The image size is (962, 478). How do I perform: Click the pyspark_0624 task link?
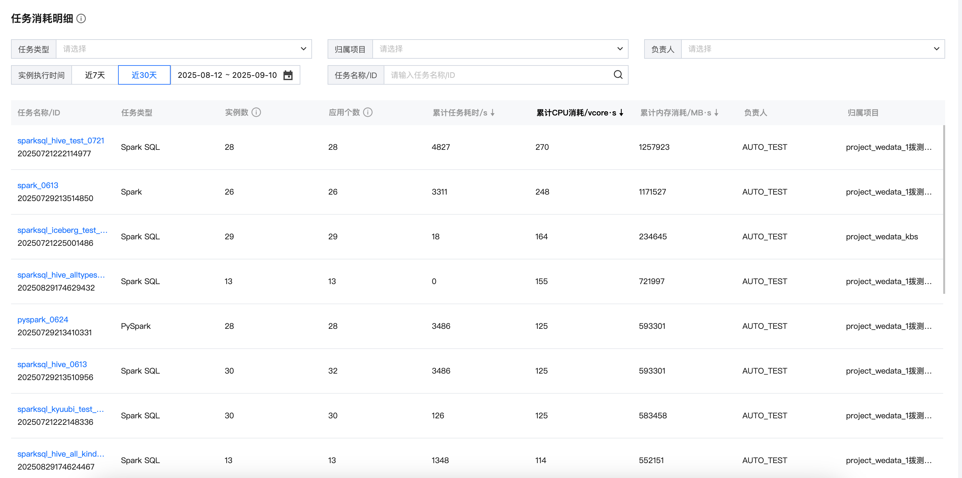point(42,320)
